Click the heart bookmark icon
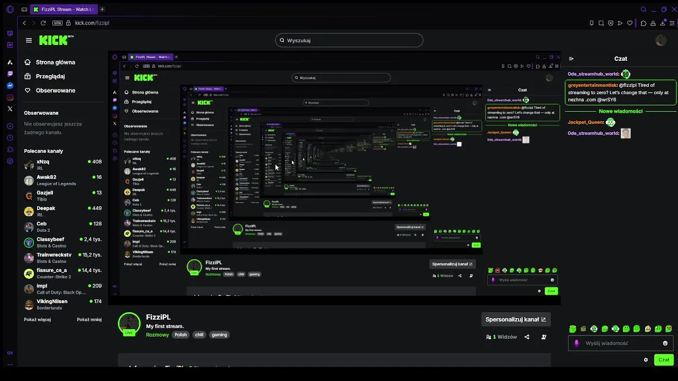Image resolution: width=678 pixels, height=381 pixels. pyautogui.click(x=630, y=23)
